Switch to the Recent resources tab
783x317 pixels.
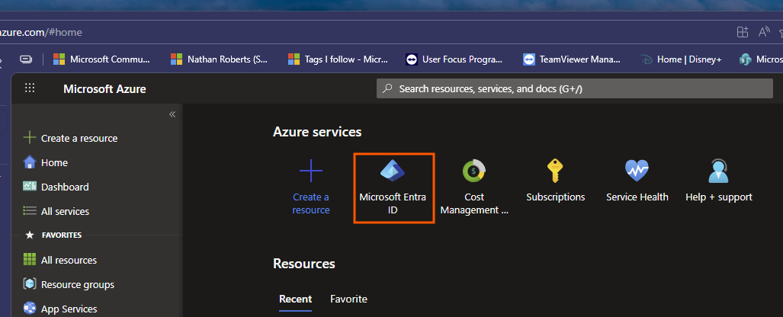point(295,299)
